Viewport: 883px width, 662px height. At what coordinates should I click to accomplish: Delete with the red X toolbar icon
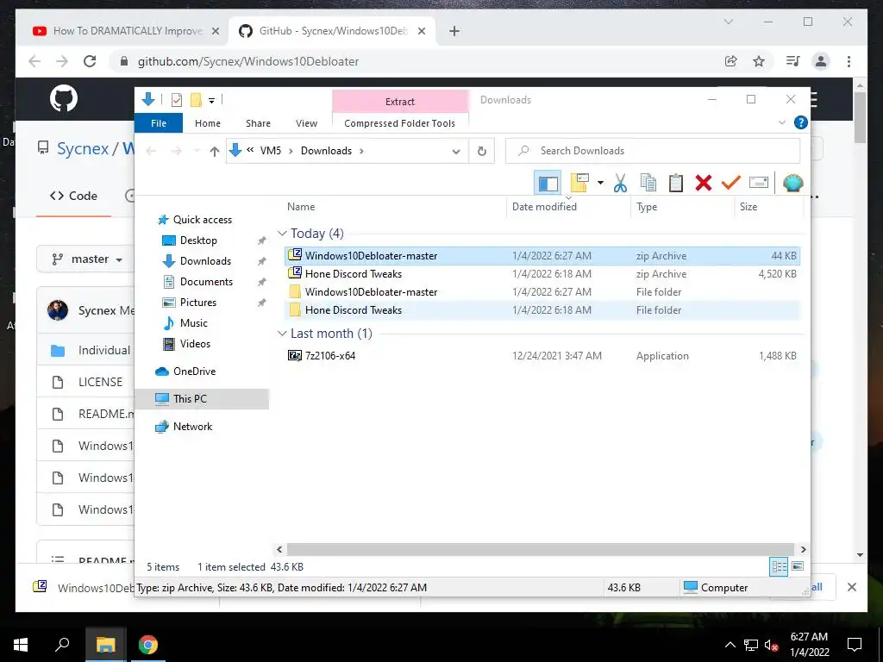(704, 183)
